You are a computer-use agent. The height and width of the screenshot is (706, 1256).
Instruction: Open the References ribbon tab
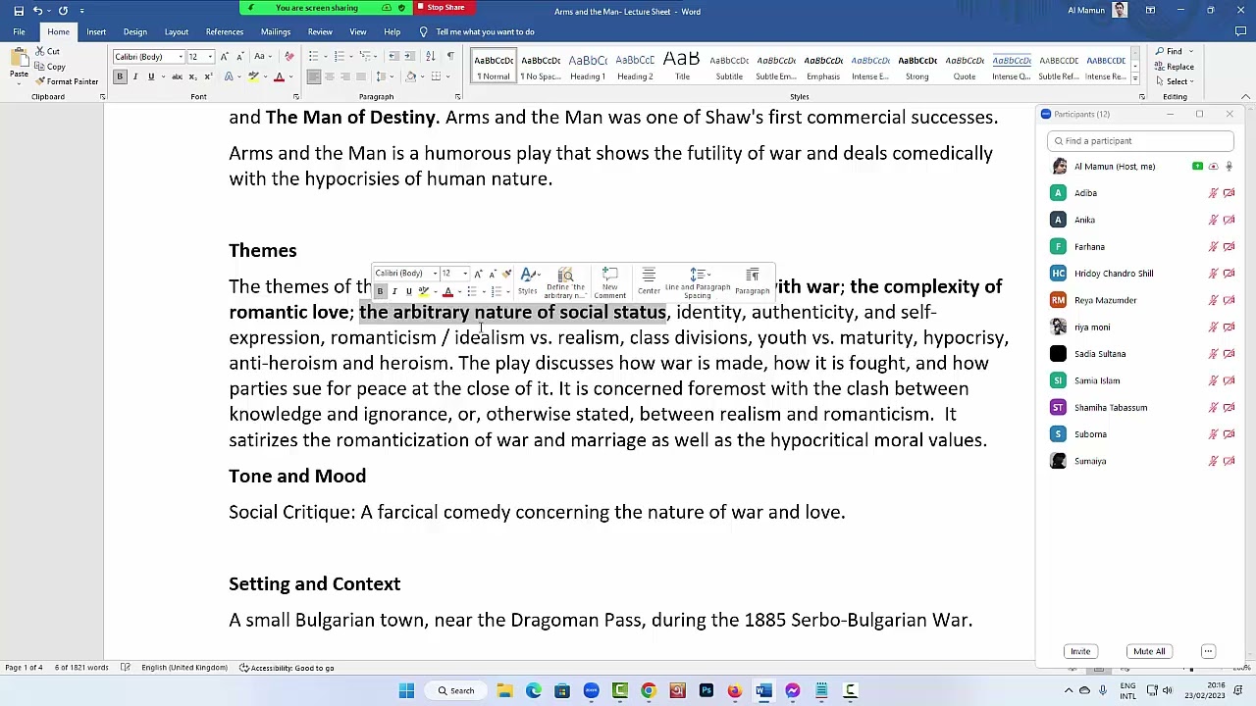[224, 31]
